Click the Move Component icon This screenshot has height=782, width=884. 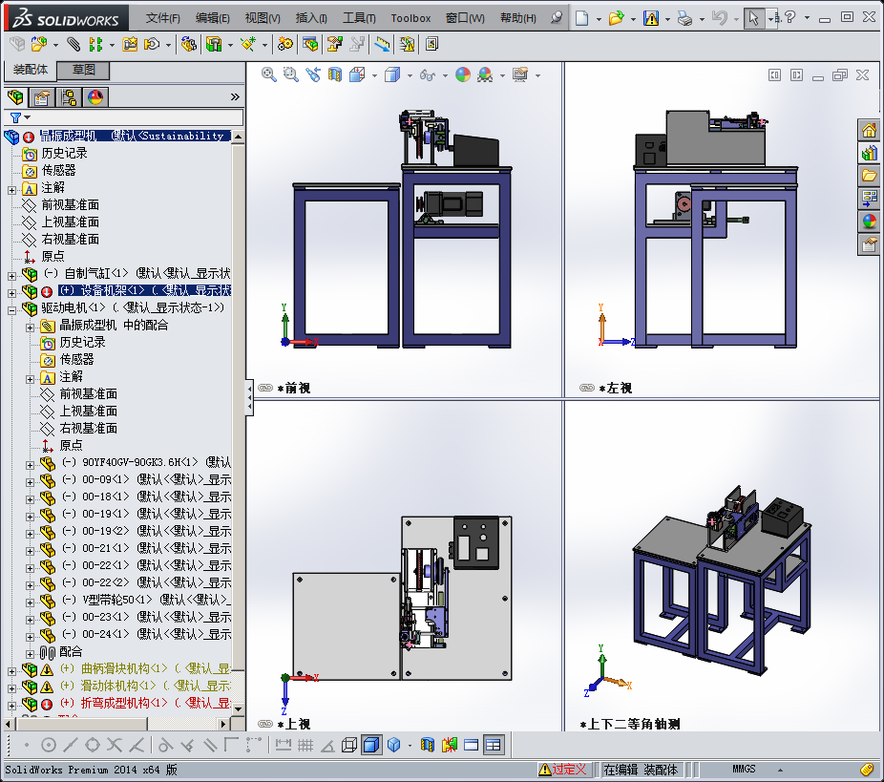[x=152, y=44]
